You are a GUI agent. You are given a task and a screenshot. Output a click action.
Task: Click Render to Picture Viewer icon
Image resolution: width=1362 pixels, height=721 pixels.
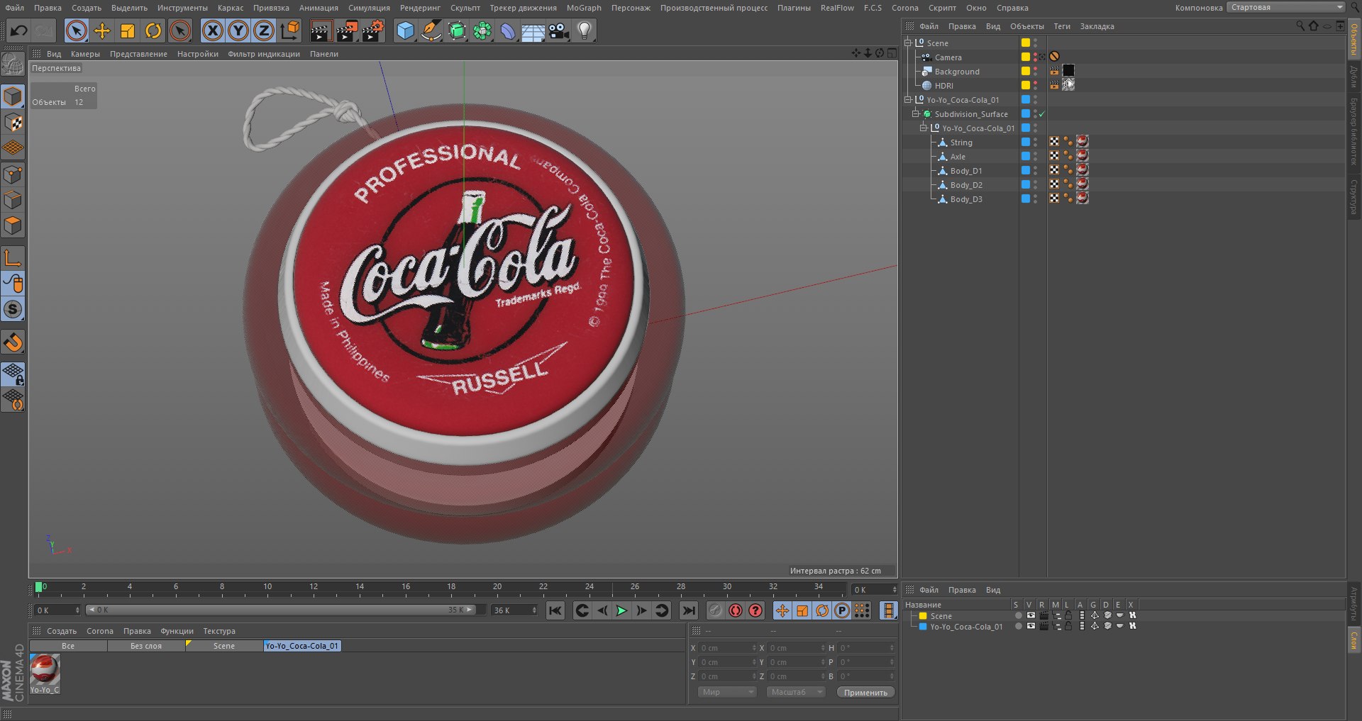[347, 30]
